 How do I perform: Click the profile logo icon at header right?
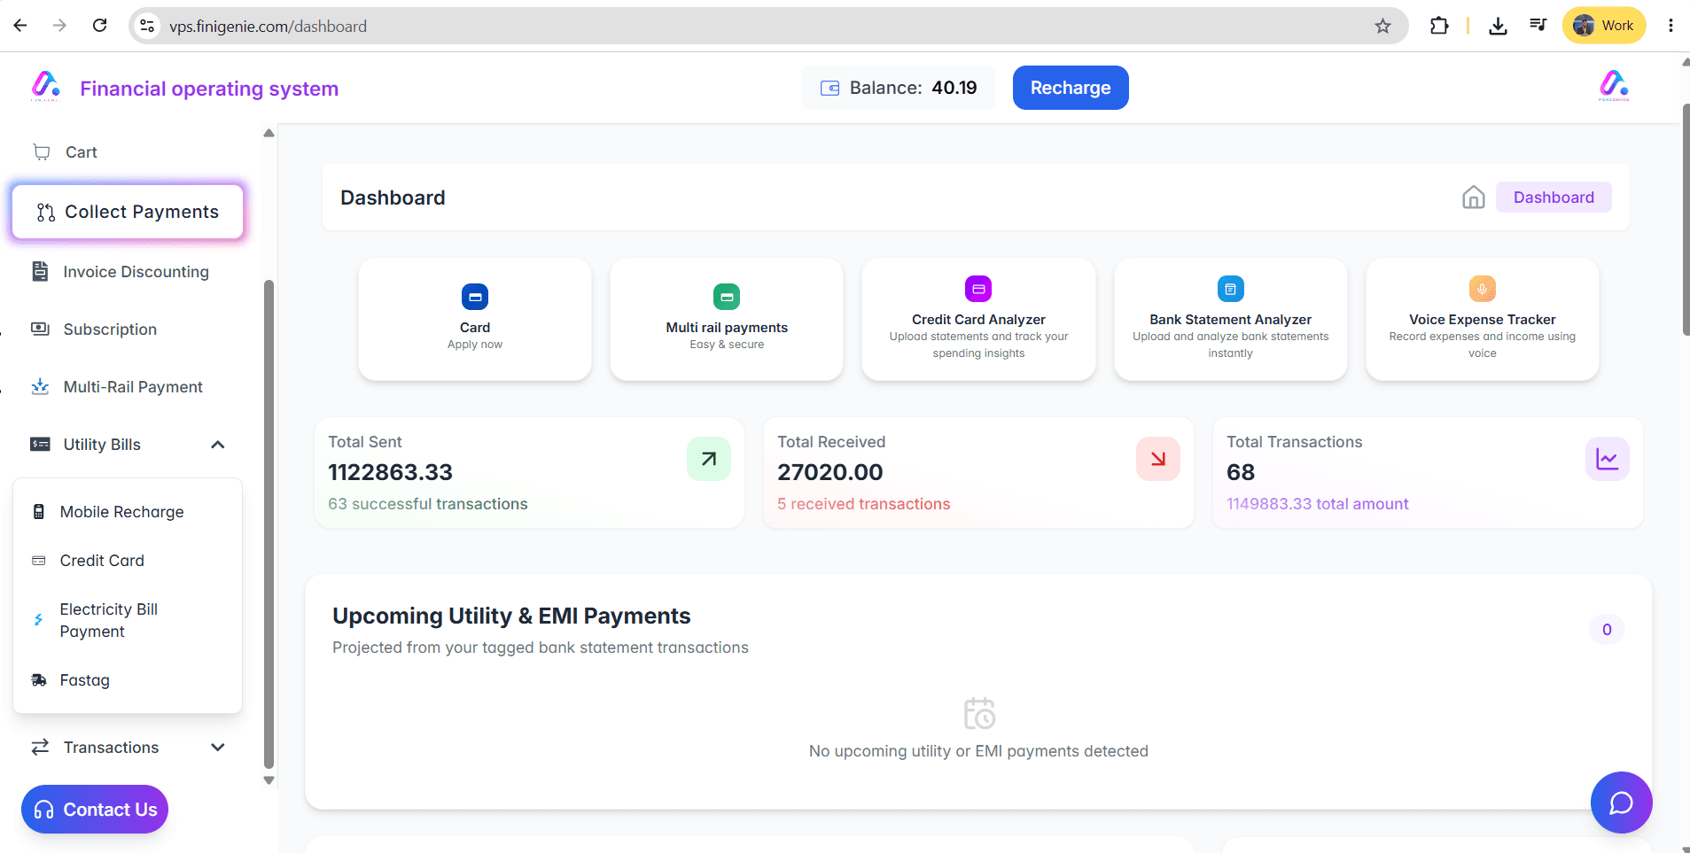(x=1614, y=86)
